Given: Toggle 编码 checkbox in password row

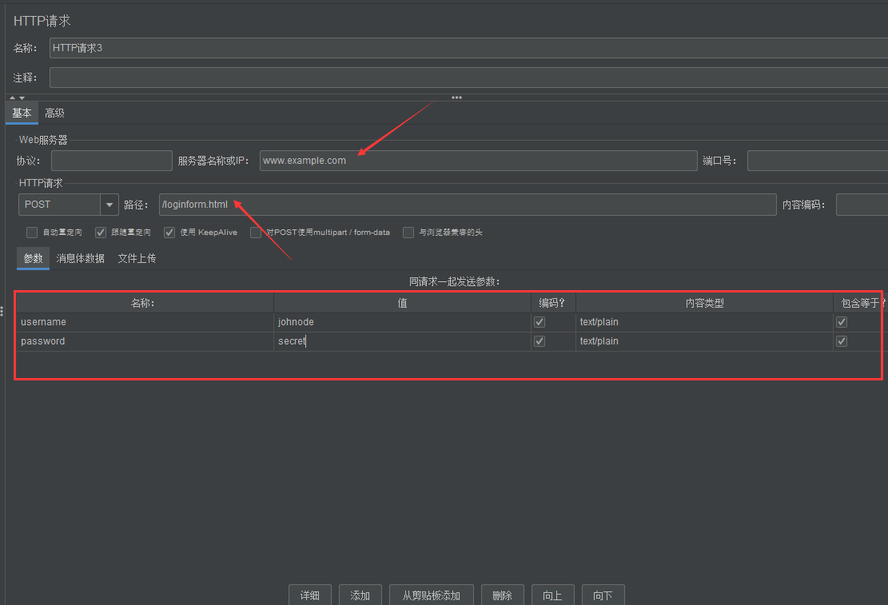Looking at the screenshot, I should click(540, 341).
